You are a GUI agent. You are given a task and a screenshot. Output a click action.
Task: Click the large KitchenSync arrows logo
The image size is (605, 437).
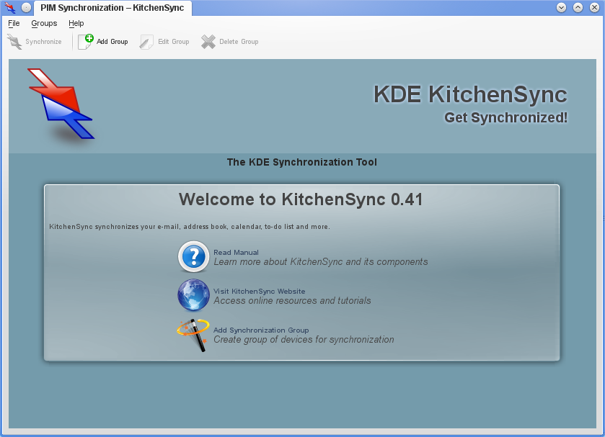click(x=61, y=104)
